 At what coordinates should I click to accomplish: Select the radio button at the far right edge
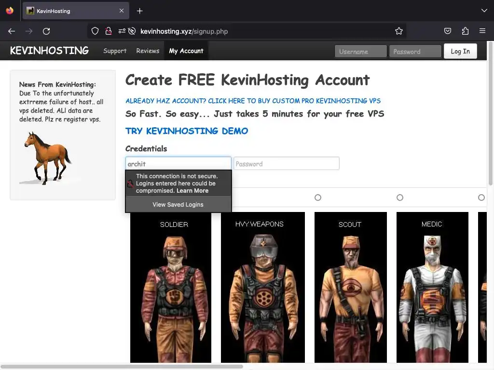click(481, 198)
